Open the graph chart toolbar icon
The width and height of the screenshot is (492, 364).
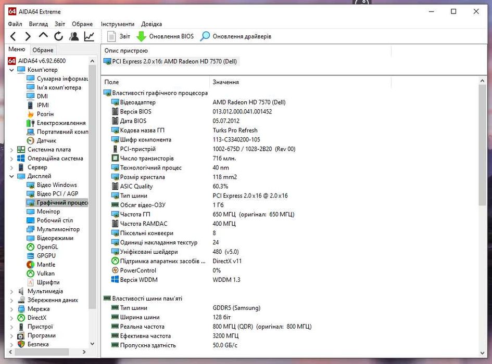(x=89, y=36)
